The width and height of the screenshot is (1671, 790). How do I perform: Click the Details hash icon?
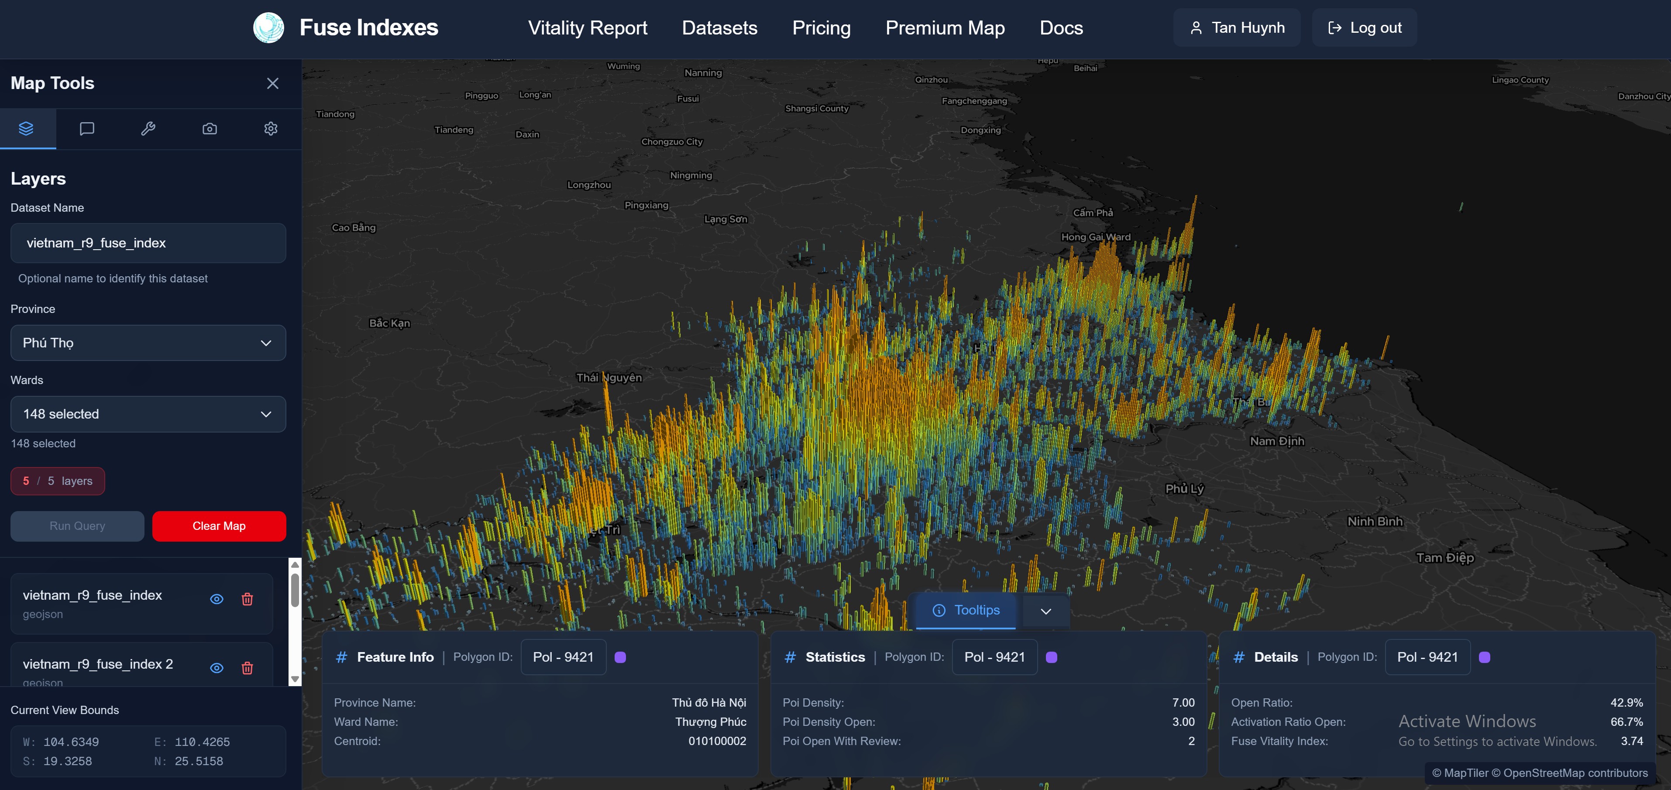pos(1238,657)
